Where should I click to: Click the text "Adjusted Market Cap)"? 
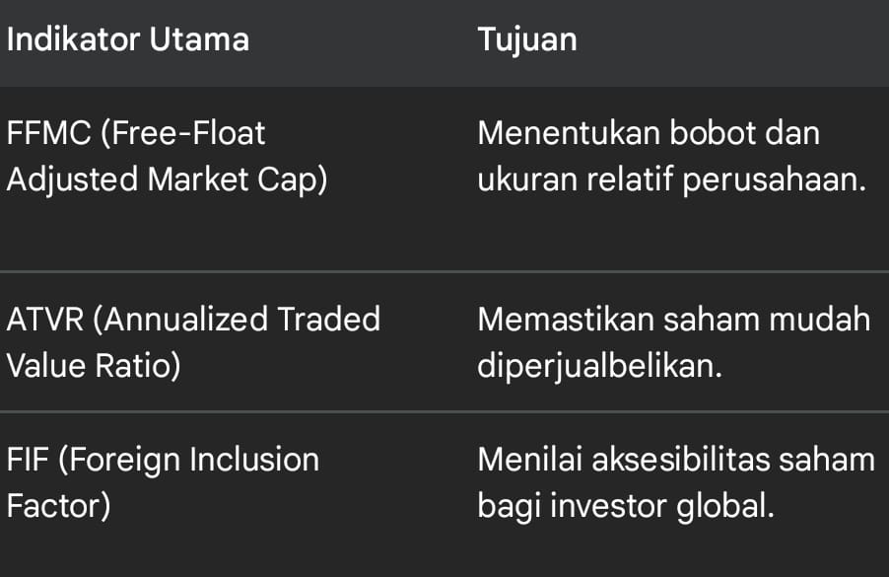[167, 180]
